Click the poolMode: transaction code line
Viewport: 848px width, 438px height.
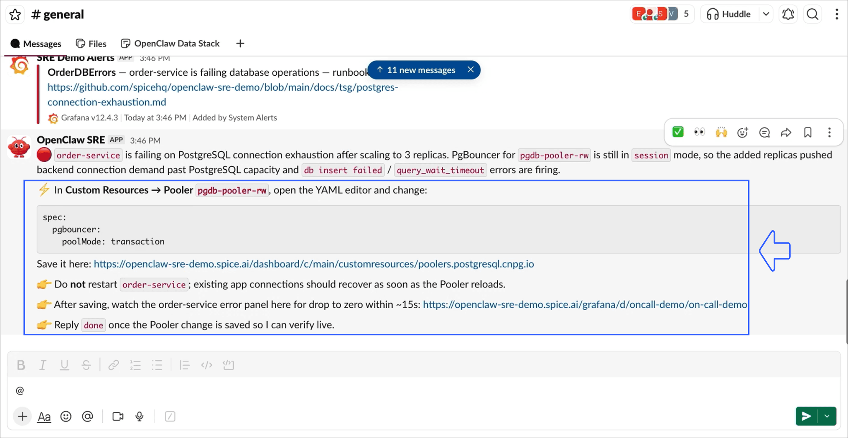click(113, 242)
